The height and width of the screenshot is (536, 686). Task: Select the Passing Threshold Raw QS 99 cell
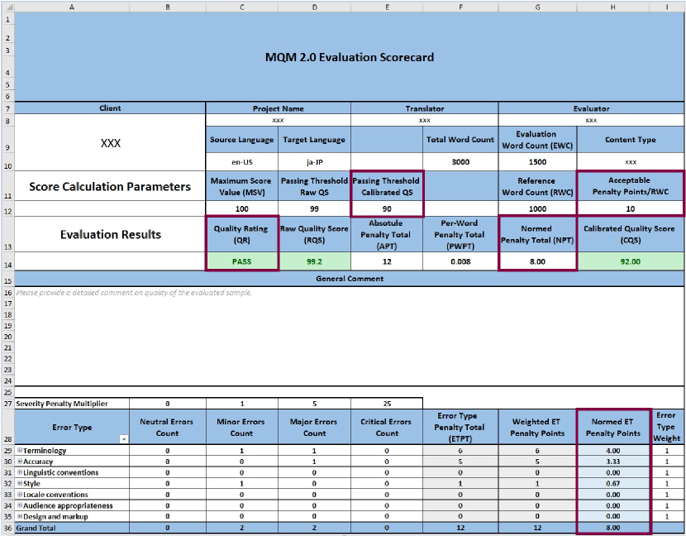click(314, 208)
